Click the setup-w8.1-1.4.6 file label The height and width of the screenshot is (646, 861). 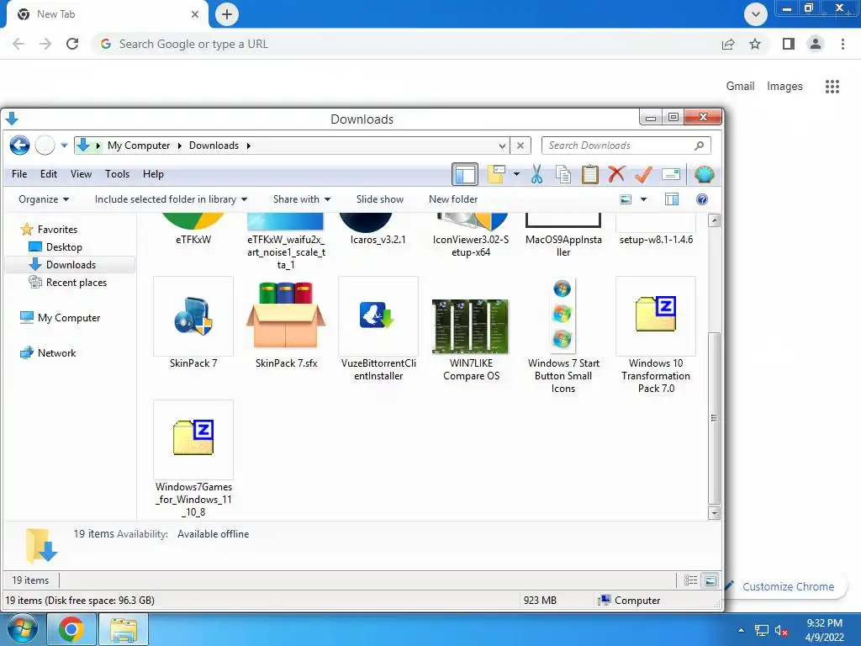656,240
